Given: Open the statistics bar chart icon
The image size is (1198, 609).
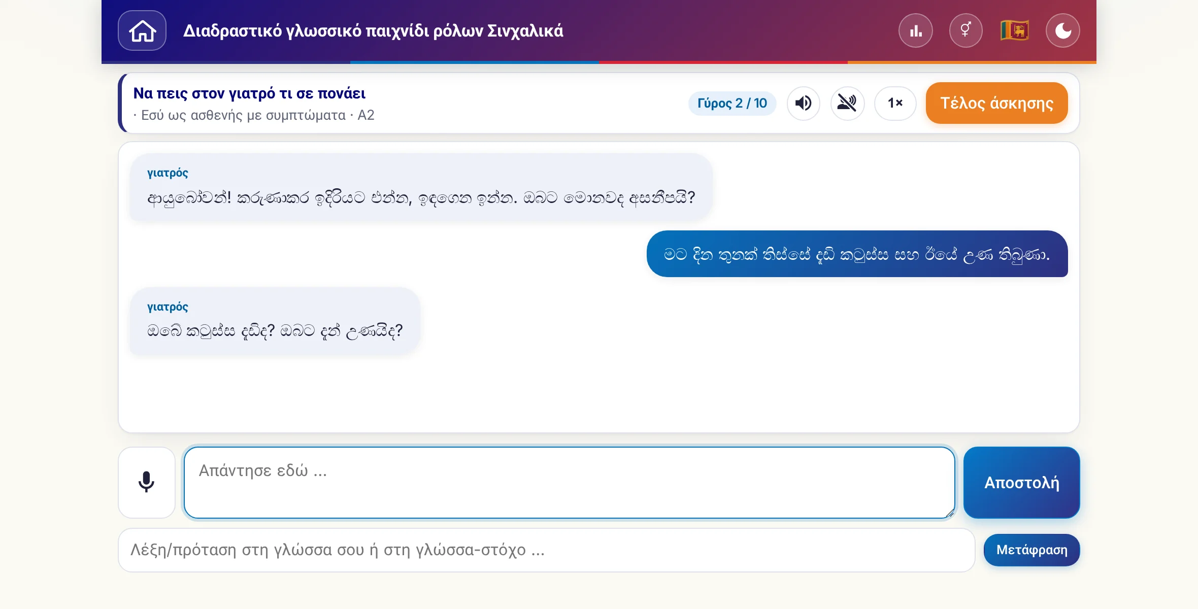Looking at the screenshot, I should (916, 30).
